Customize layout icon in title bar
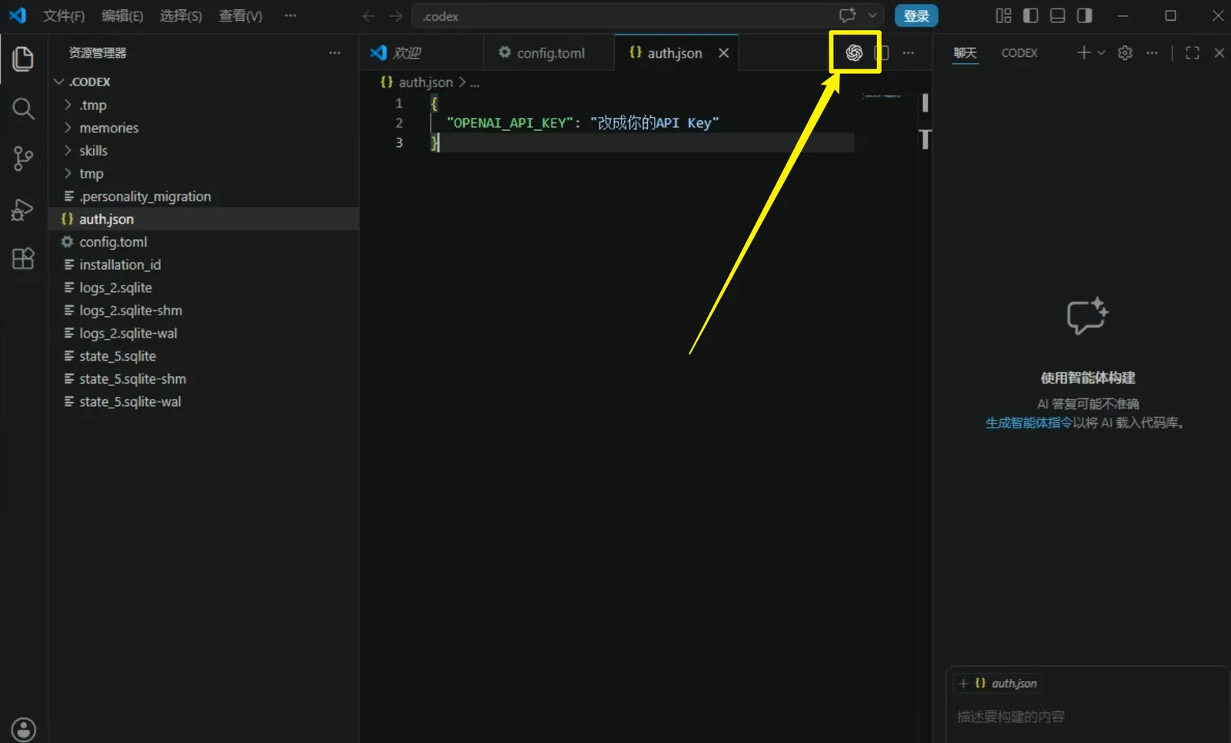The height and width of the screenshot is (743, 1231). tap(1003, 15)
